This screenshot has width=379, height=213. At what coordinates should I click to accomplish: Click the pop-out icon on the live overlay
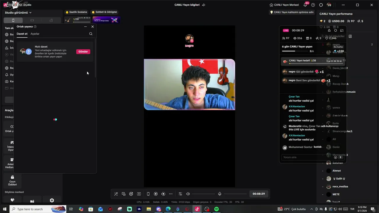point(342,30)
